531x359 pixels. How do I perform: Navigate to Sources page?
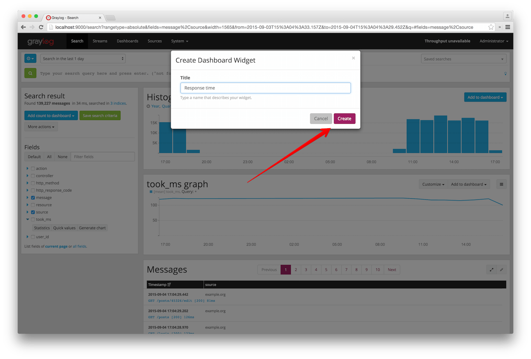click(x=155, y=41)
